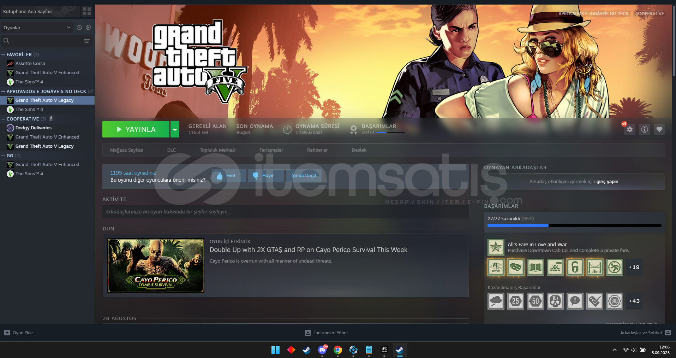Screen dimensions: 676x358
Task: Show +19 more earned achievements
Action: point(634,267)
